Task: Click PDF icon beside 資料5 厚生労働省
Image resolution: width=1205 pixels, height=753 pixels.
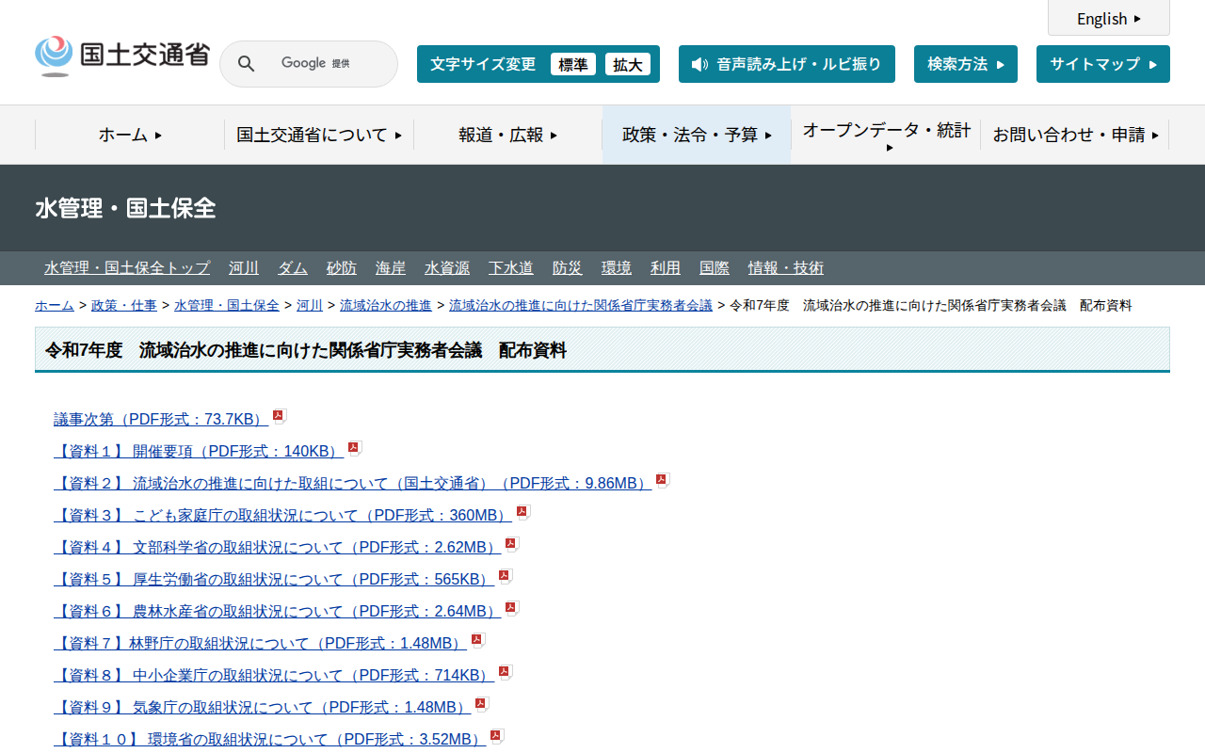Action: 506,577
